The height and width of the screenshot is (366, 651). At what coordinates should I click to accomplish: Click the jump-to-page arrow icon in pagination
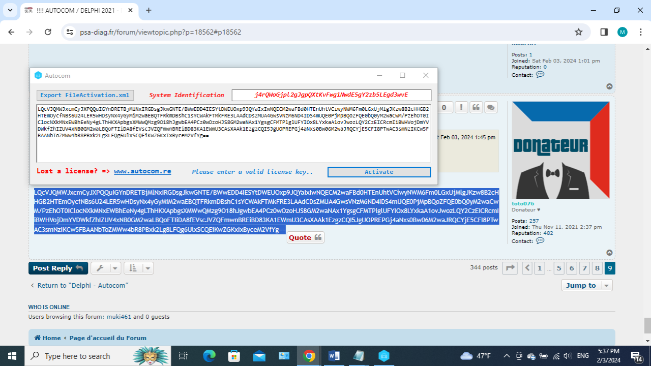click(510, 268)
